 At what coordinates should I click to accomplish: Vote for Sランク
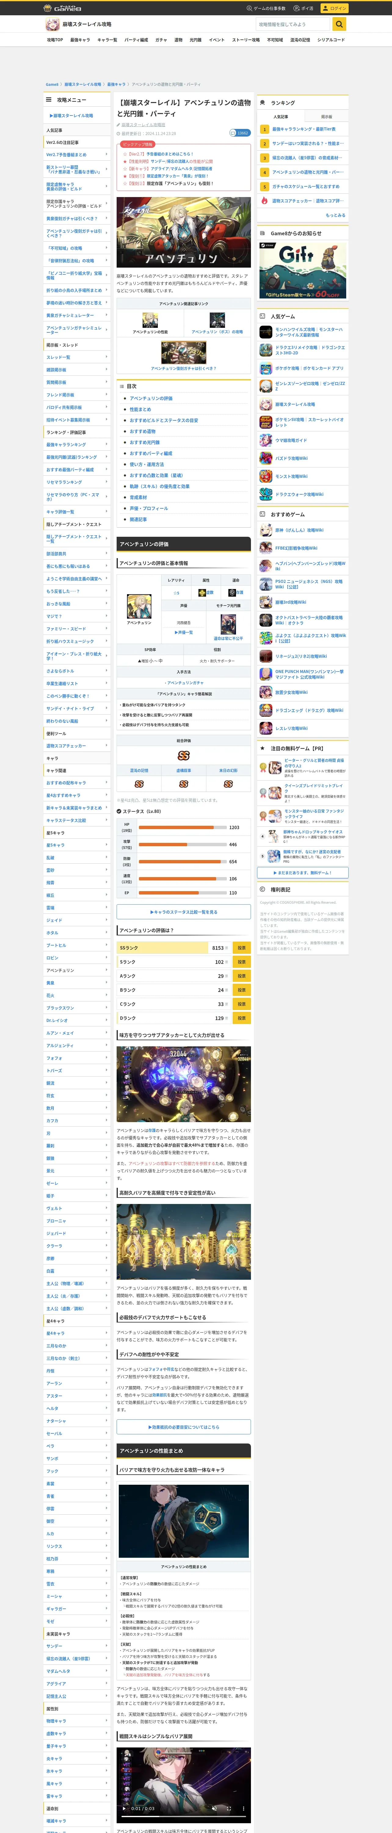[241, 962]
